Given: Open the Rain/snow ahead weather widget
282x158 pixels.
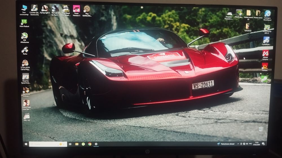Looking at the screenshot, I should pos(226,144).
